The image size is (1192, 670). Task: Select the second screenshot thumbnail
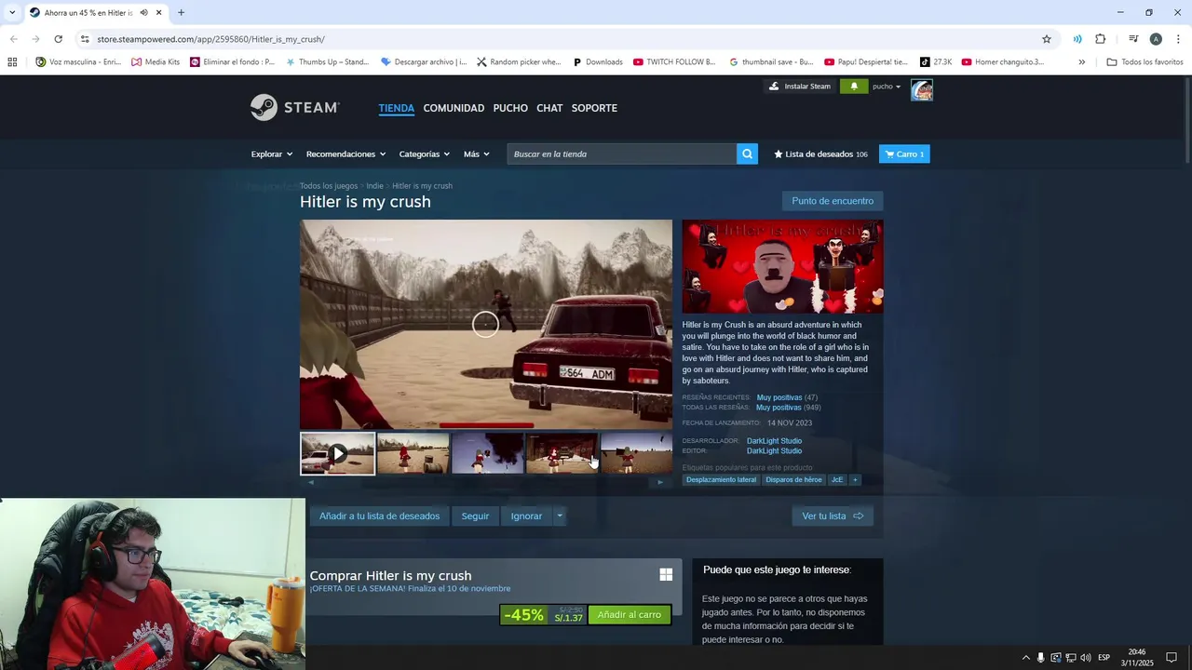[413, 454]
